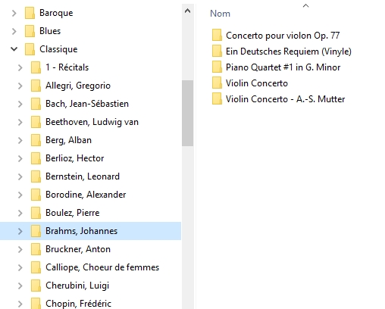Viewport: 385px width, 309px height.
Task: Select the Classique tree label
Action: pyautogui.click(x=58, y=49)
